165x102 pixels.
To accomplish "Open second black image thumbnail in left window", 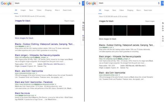I will [37, 30].
